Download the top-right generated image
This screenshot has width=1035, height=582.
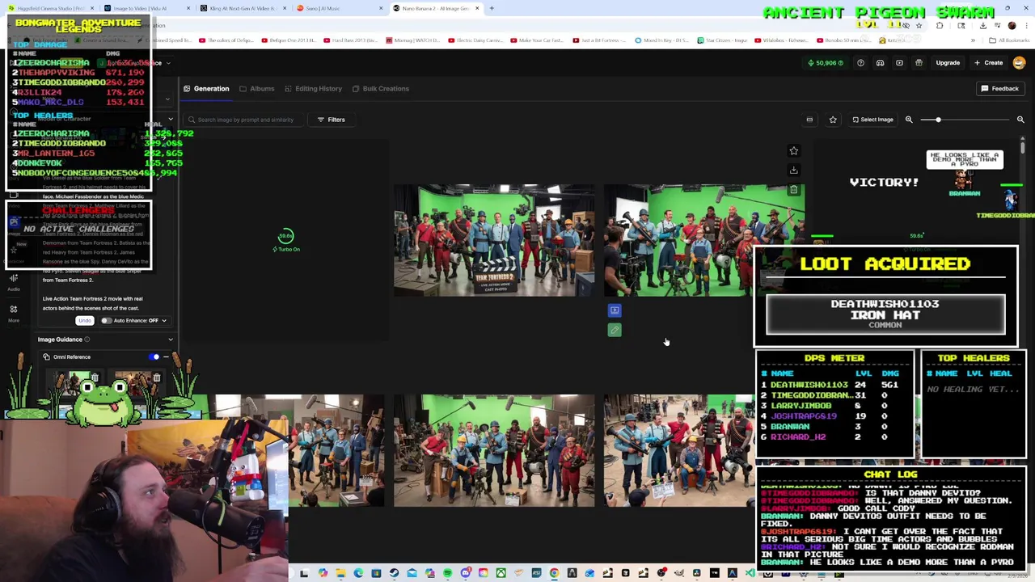[793, 171]
